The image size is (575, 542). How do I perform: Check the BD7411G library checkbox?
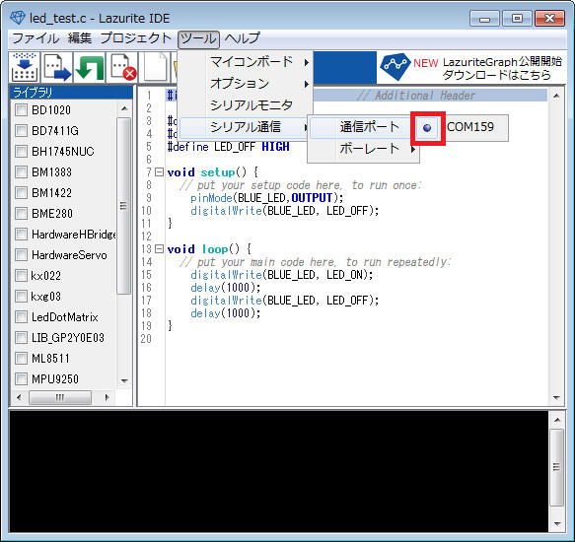coord(22,130)
